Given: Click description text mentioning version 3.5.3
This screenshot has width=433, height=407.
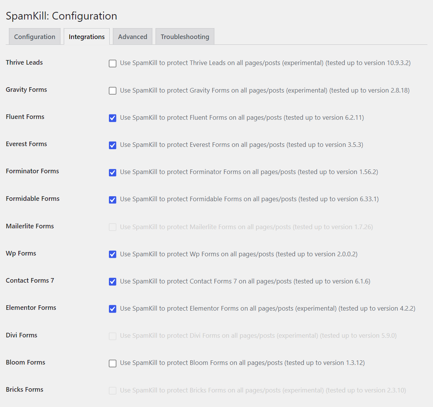Looking at the screenshot, I should click(242, 145).
